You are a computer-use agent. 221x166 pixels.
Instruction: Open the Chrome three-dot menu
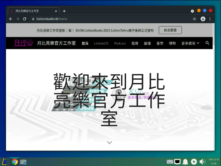[210, 19]
